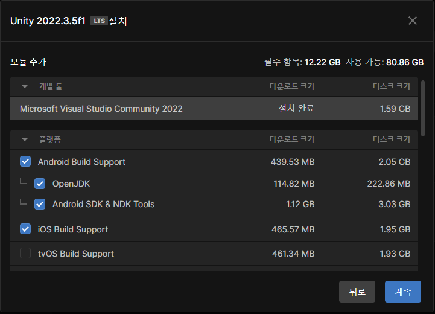This screenshot has width=435, height=314.
Task: Click 설치 완료 status text
Action: (x=296, y=109)
